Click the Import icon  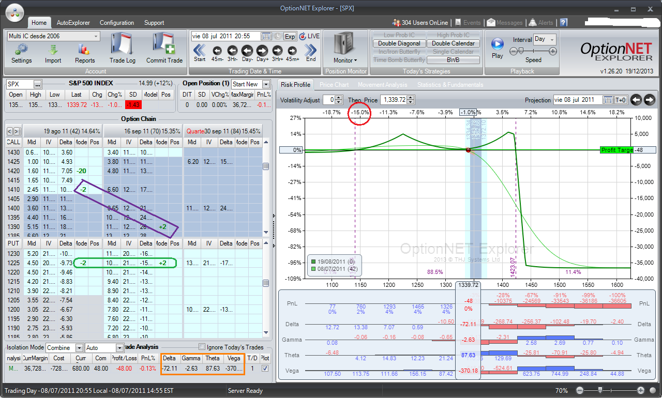pyautogui.click(x=53, y=50)
